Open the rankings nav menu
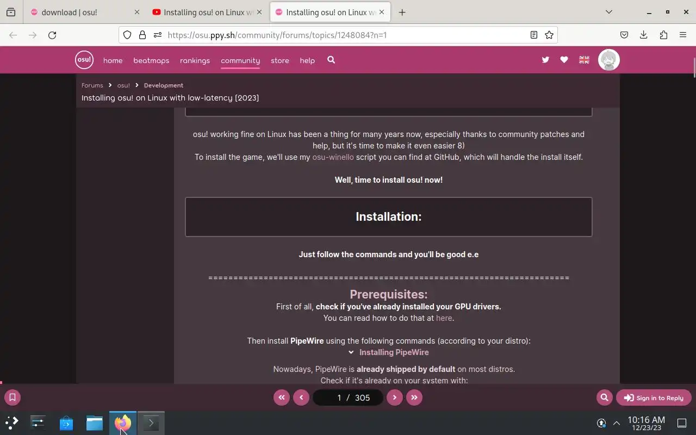Image resolution: width=696 pixels, height=435 pixels. tap(195, 60)
